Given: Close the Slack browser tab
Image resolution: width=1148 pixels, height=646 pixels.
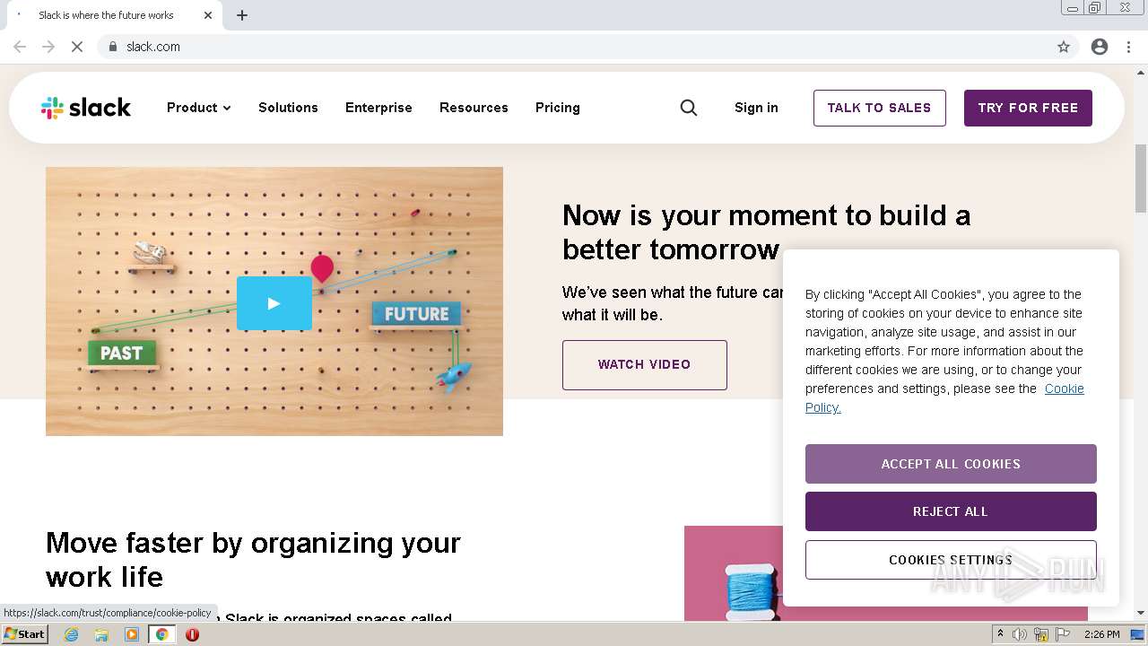Looking at the screenshot, I should pyautogui.click(x=208, y=15).
